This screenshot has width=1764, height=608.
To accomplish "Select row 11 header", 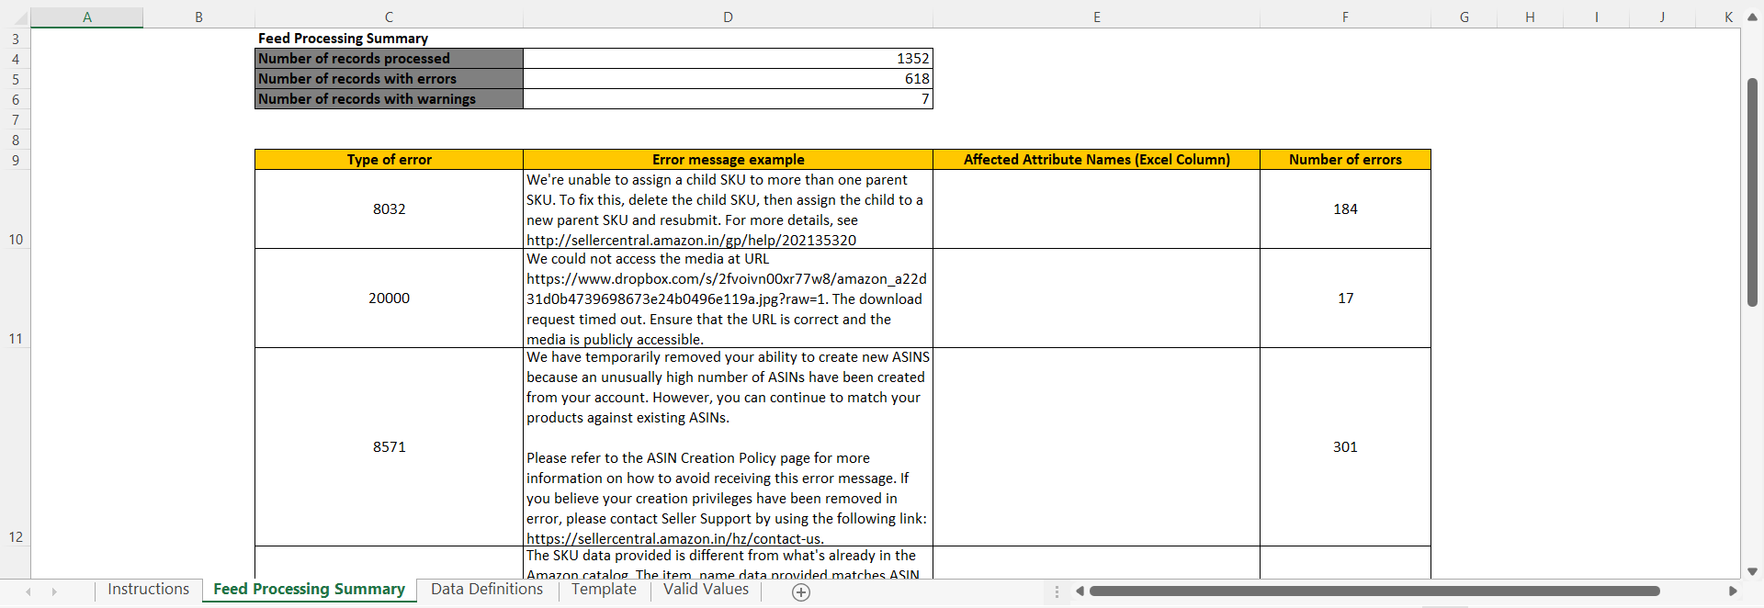I will (x=16, y=298).
